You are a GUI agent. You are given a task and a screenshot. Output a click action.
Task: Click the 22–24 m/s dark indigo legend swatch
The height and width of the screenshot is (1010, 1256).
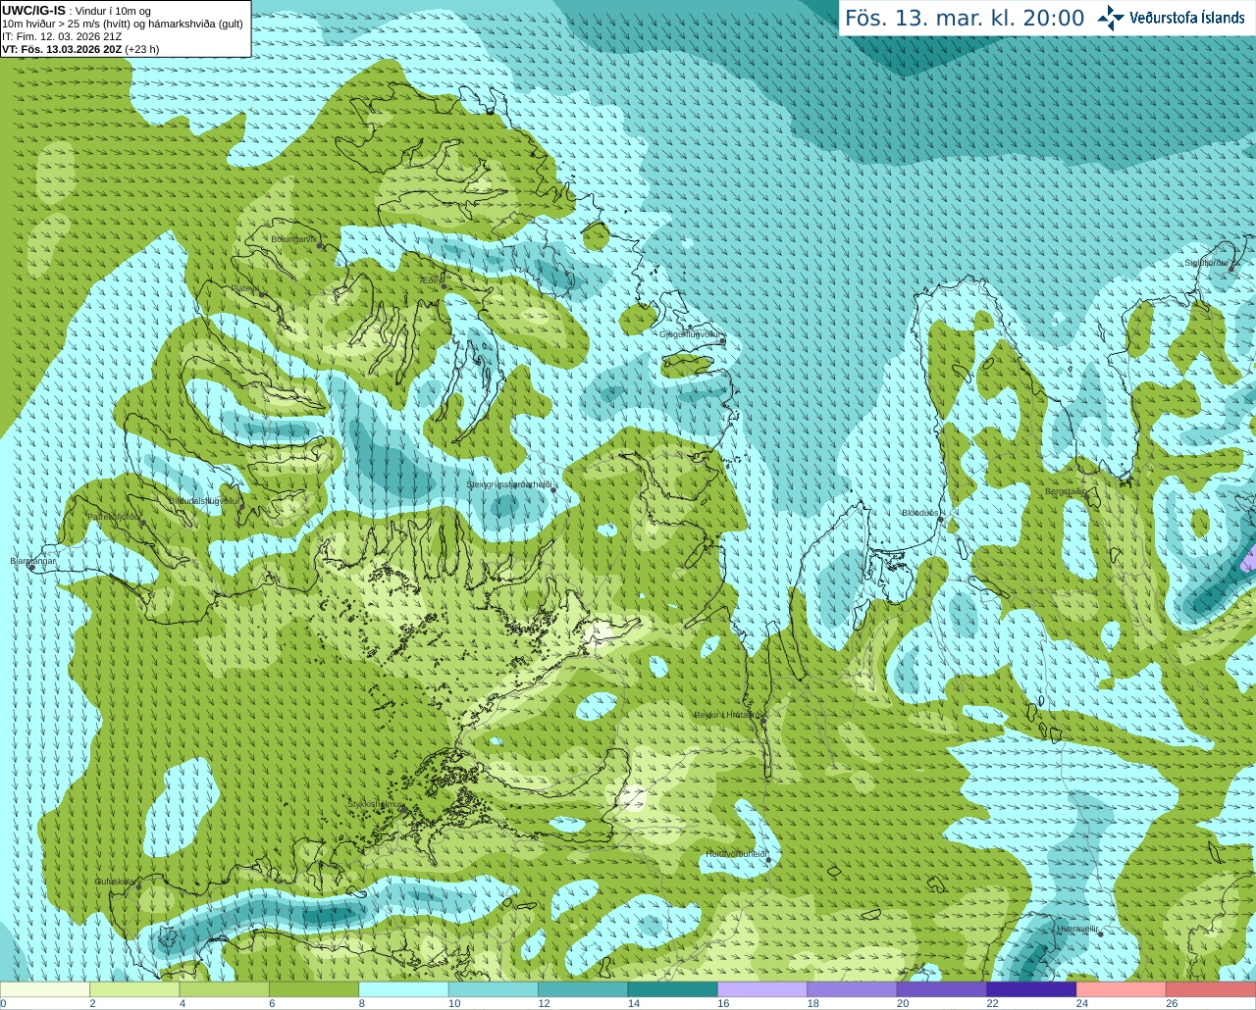[x=1032, y=989]
